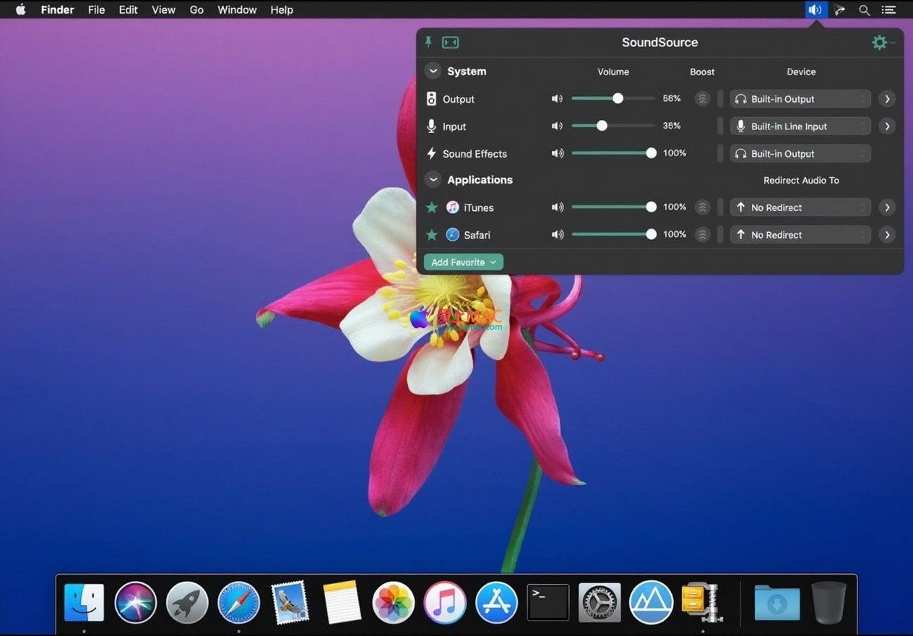The height and width of the screenshot is (636, 913).
Task: Click the Sound Effects volume slider
Action: click(x=611, y=153)
